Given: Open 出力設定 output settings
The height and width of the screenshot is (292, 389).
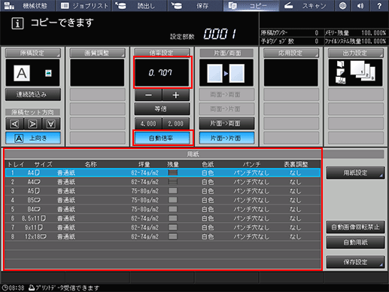Looking at the screenshot, I should click(356, 53).
